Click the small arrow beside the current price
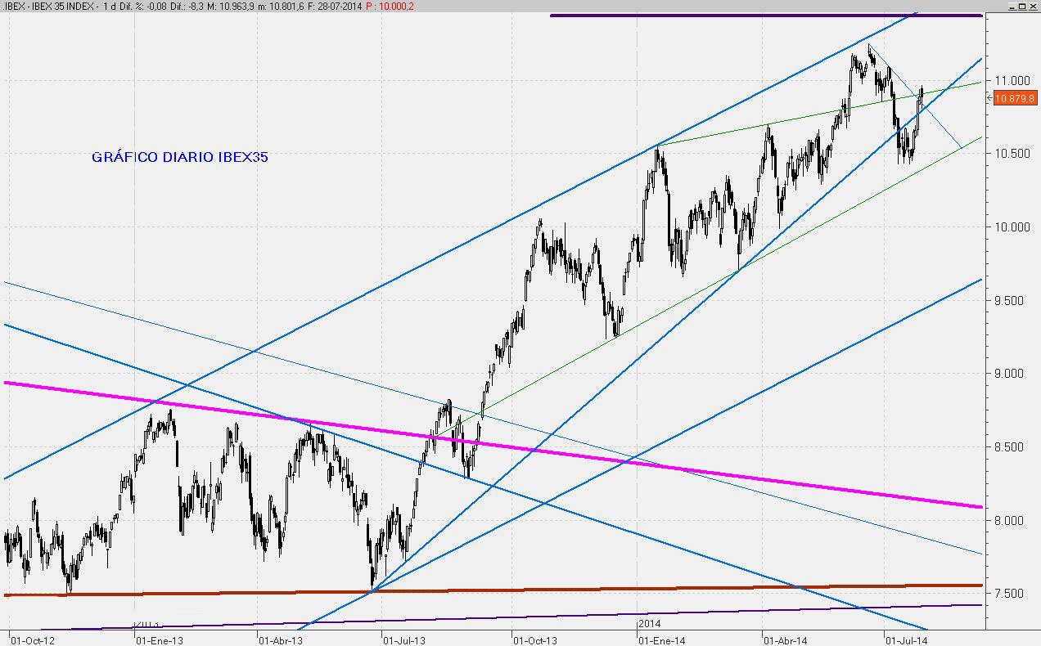 [988, 98]
